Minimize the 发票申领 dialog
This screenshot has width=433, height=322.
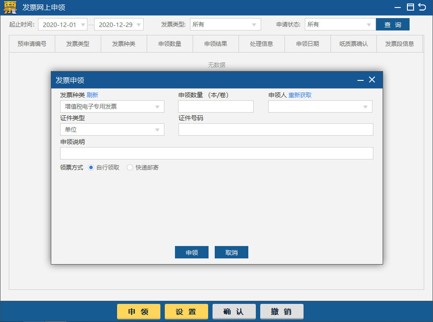pos(361,80)
